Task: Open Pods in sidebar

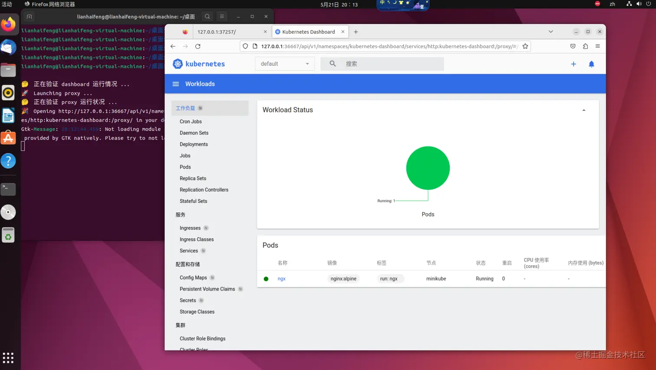Action: pyautogui.click(x=185, y=167)
